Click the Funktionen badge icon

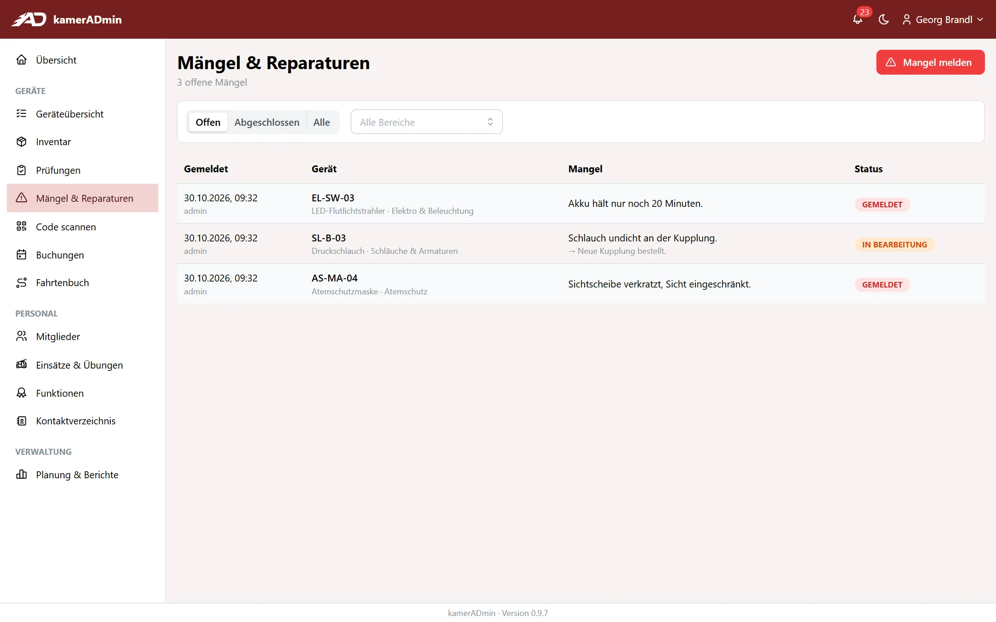point(21,393)
